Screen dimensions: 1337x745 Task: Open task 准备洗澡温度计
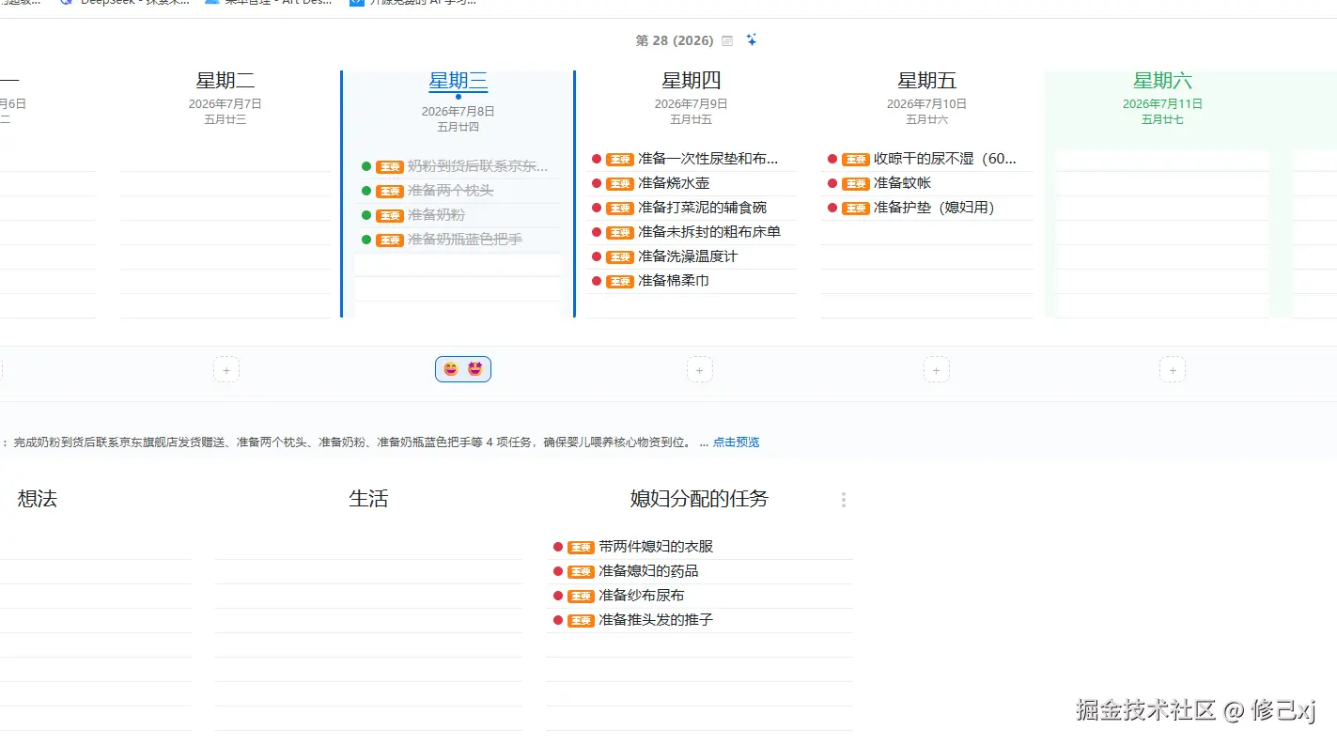coord(688,256)
